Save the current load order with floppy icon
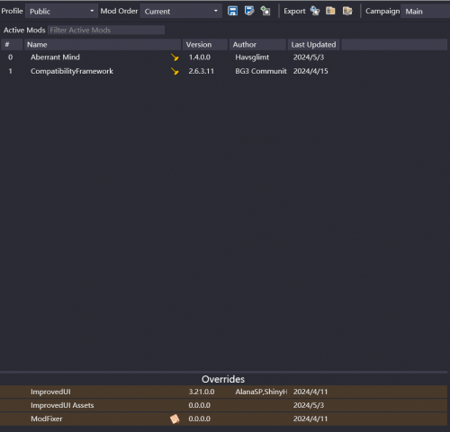 pos(232,11)
